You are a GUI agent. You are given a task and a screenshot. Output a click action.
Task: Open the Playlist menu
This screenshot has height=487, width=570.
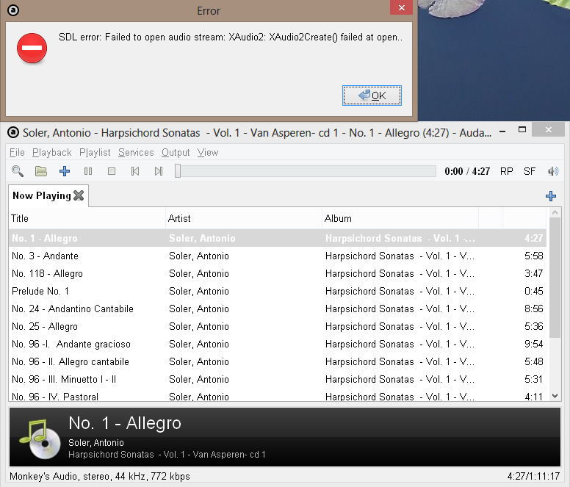pos(95,152)
